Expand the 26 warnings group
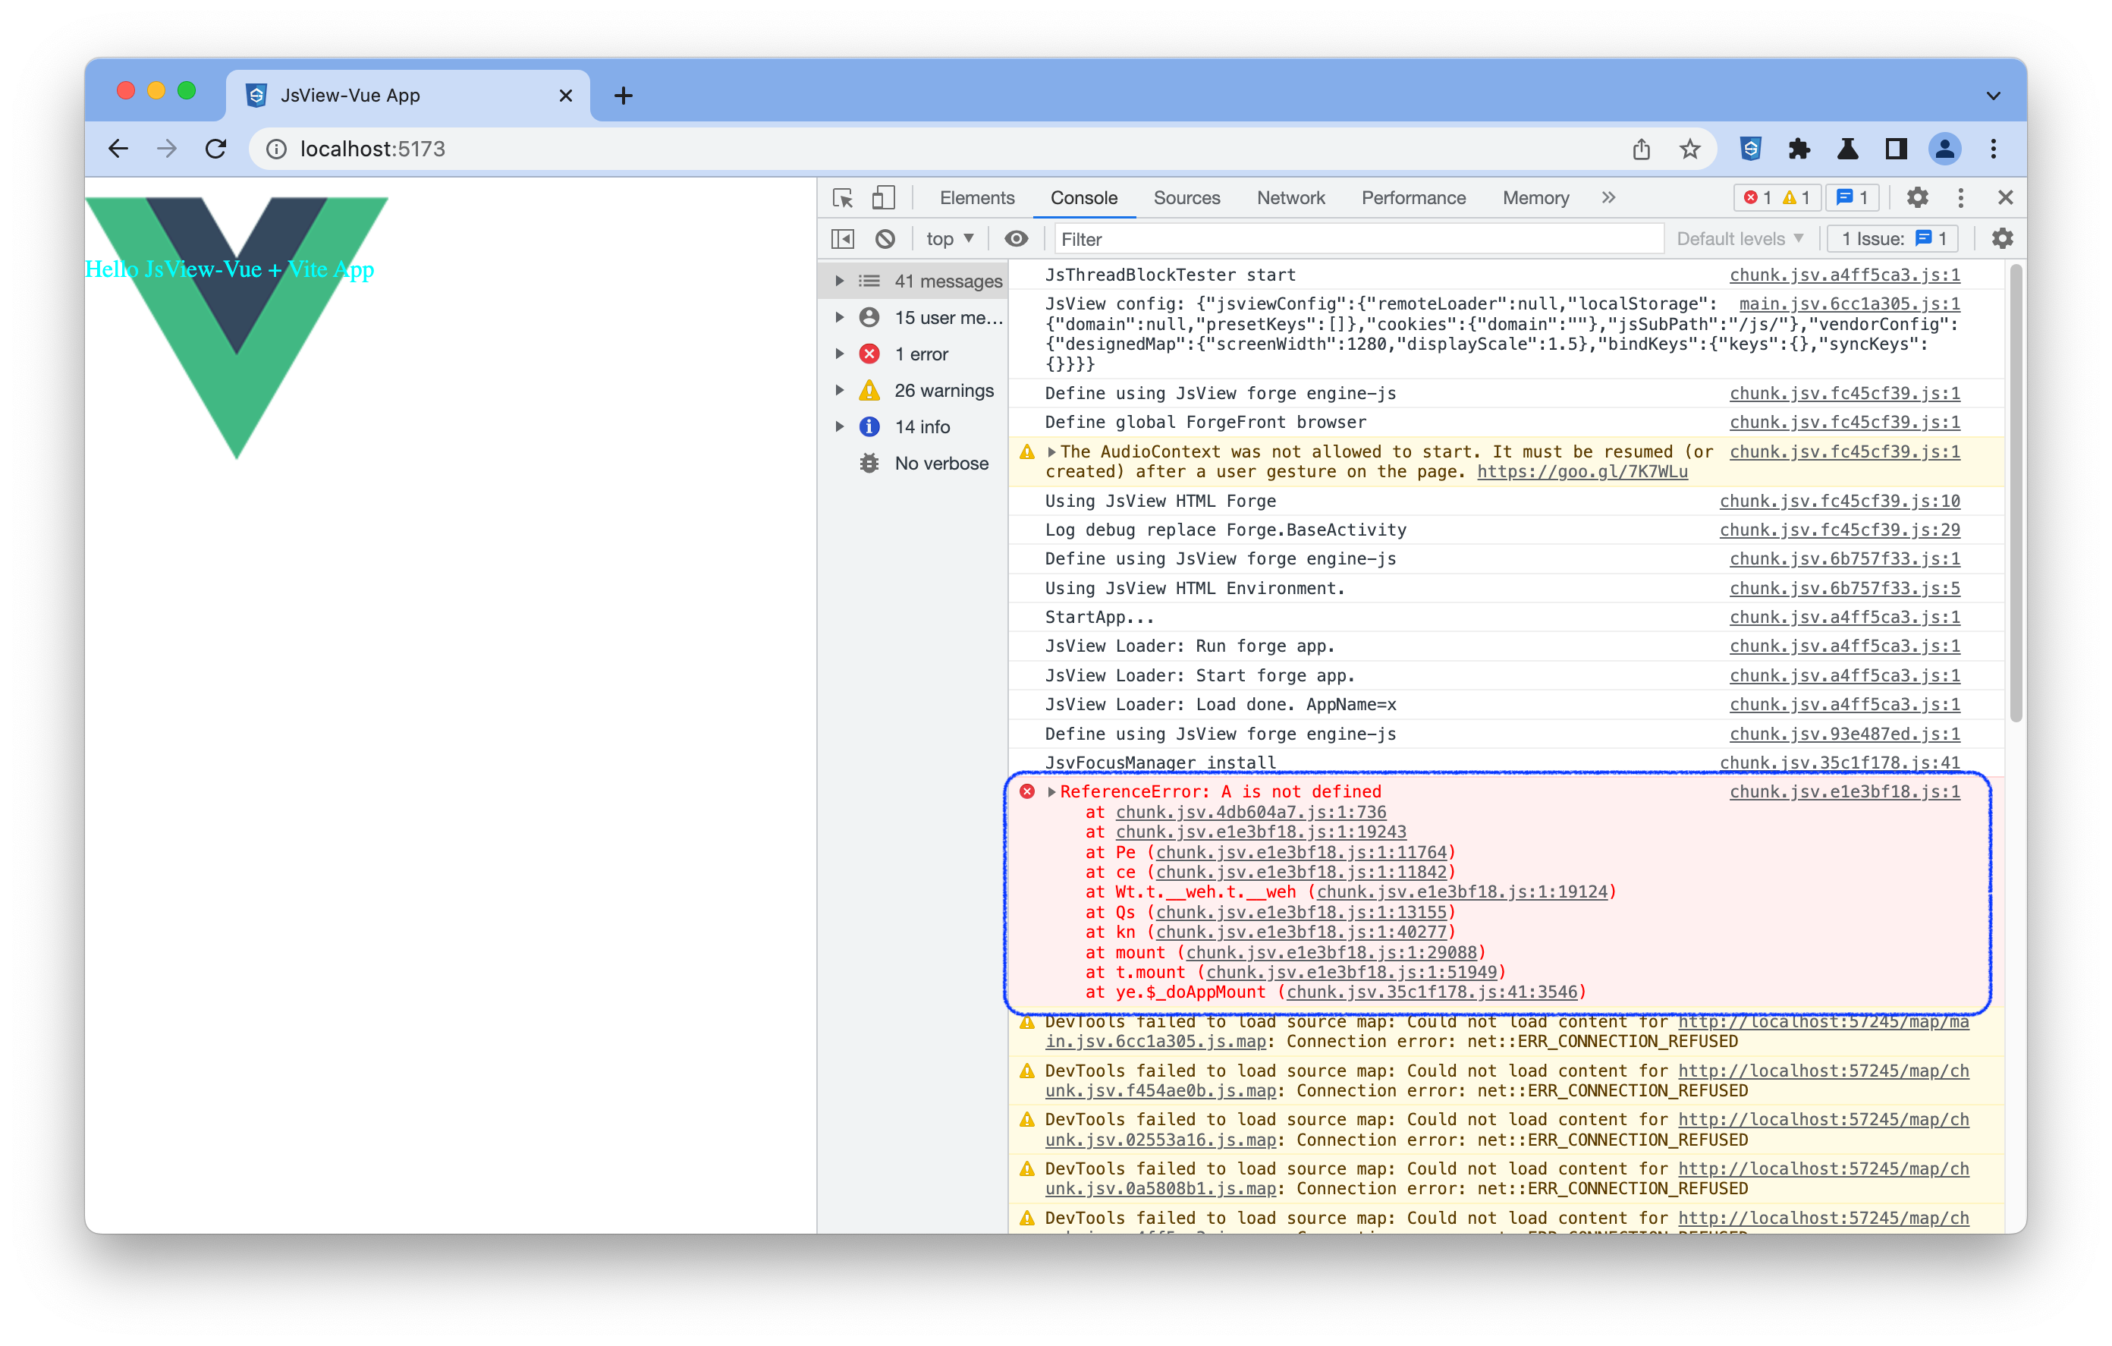Screen dimensions: 2112x1346 [x=839, y=391]
